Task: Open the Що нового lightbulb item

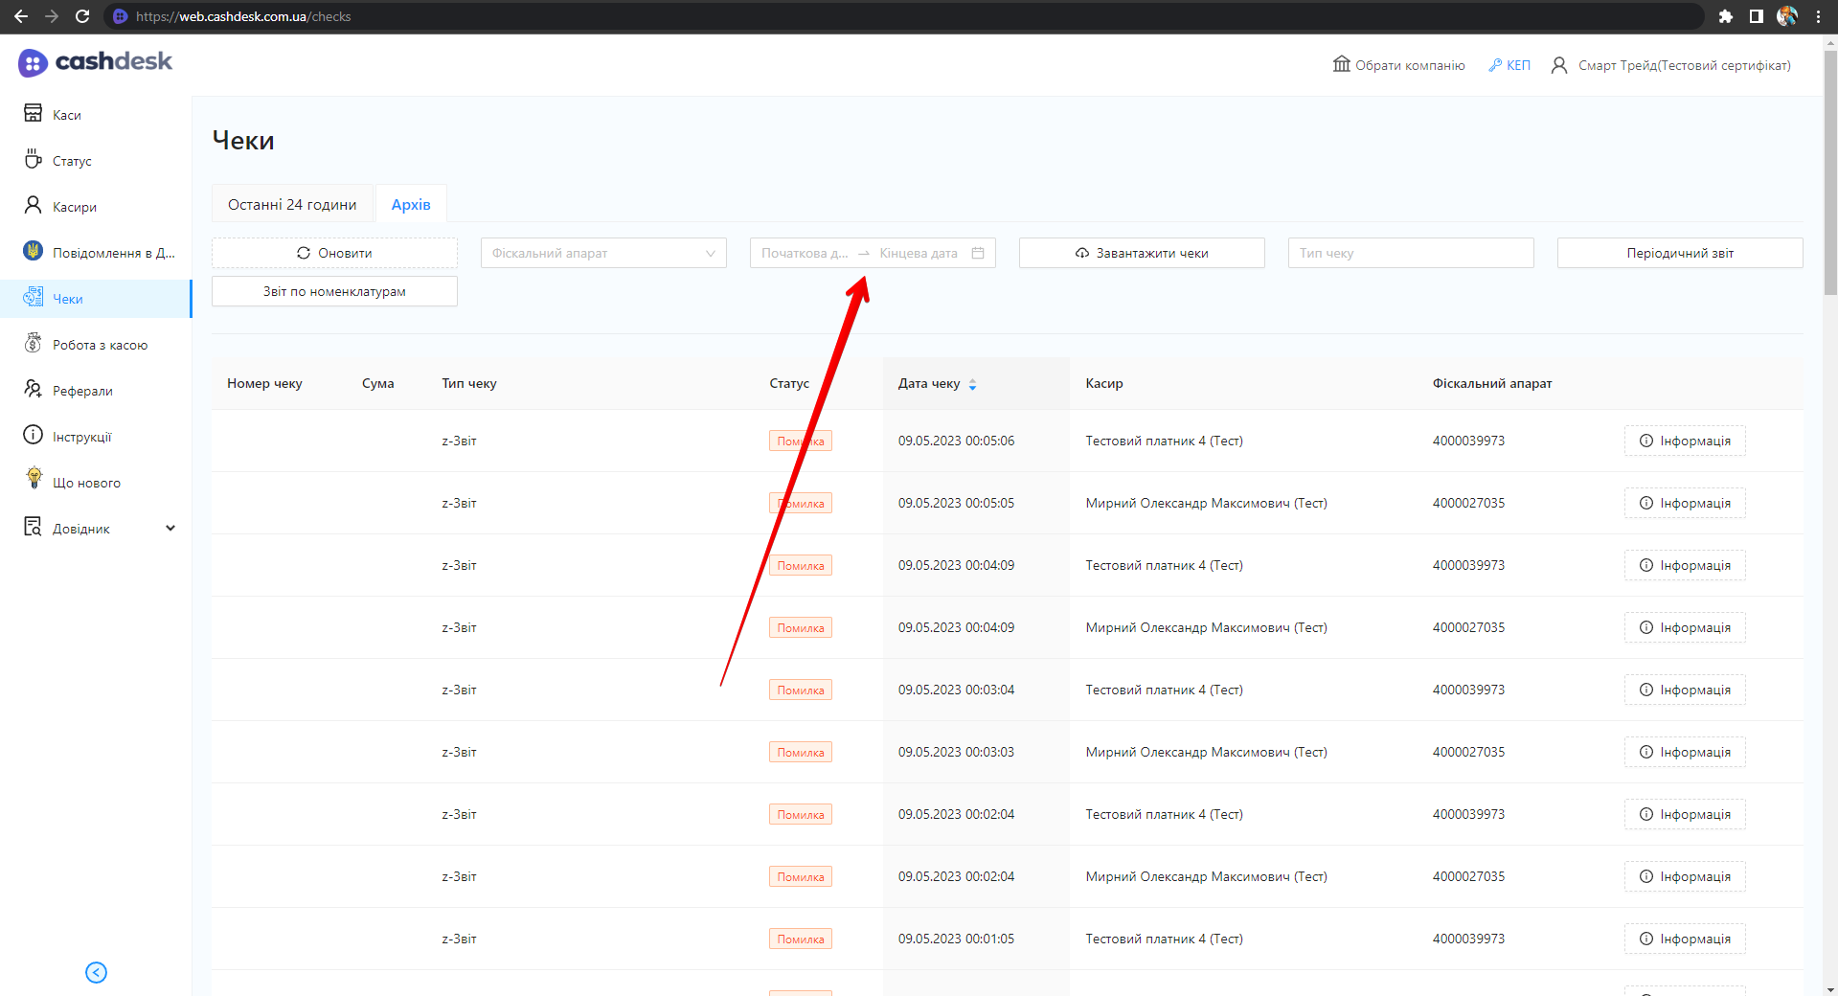Action: coord(85,483)
